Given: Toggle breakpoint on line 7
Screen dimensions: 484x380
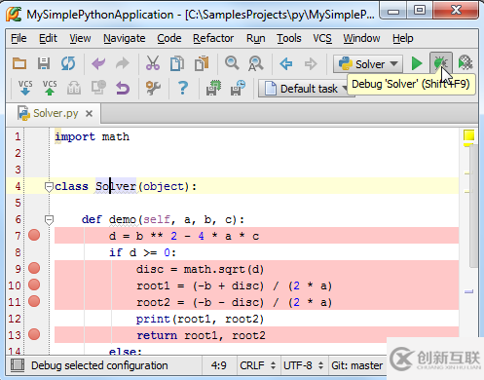Looking at the screenshot, I should click(34, 235).
